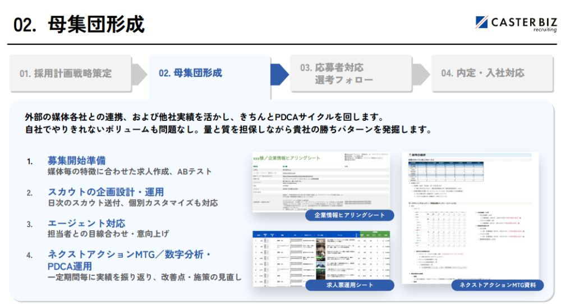Select the 01. 採用計画戦略策定 step tab
Viewport: 561px width, 304px height.
point(71,74)
